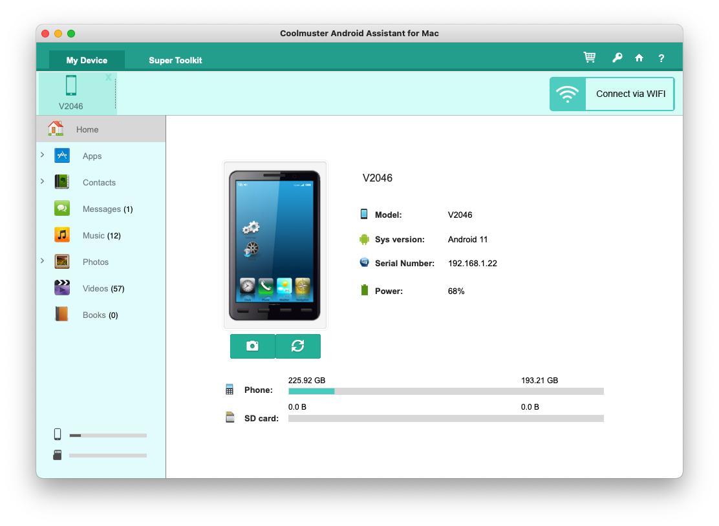This screenshot has height=526, width=719.
Task: Click the Phone storage usage bar
Action: (x=445, y=392)
